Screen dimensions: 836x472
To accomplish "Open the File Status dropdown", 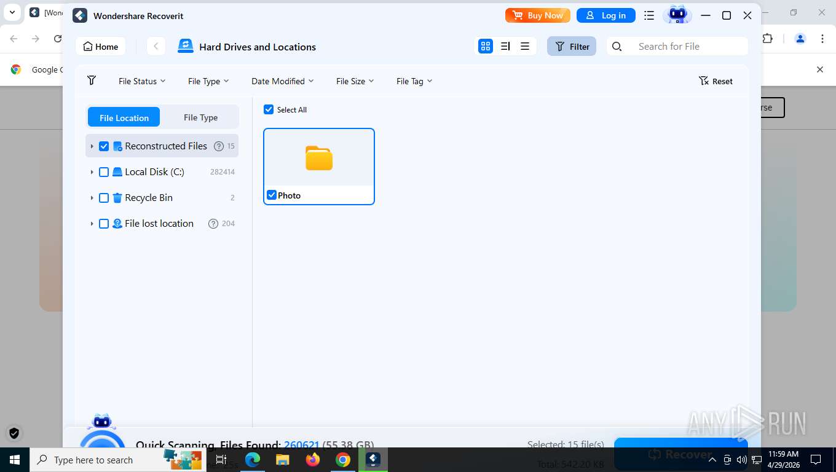I will 142,81.
